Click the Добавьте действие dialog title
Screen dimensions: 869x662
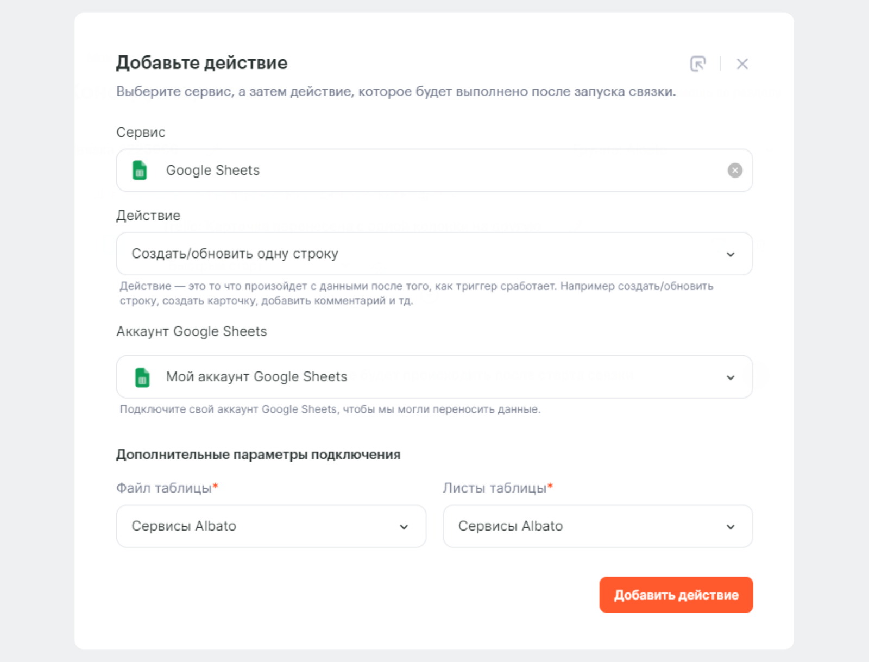(x=201, y=62)
